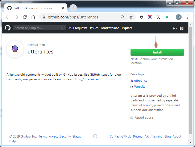Open the Pricing footer link
The height and width of the screenshot is (147, 195).
(x=138, y=136)
